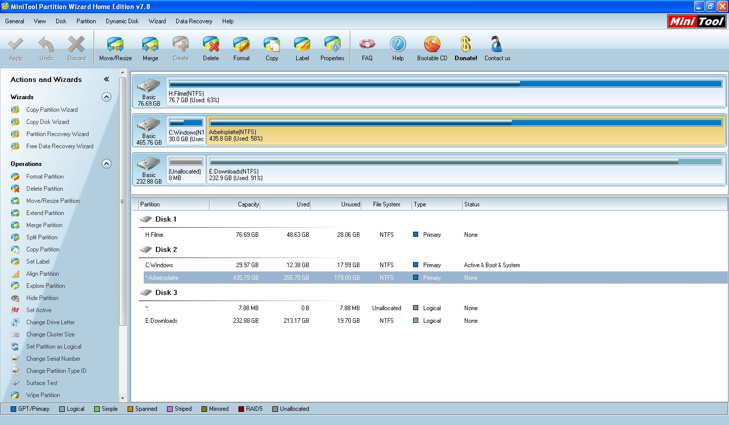
Task: Select Split Partition operation
Action: (42, 237)
